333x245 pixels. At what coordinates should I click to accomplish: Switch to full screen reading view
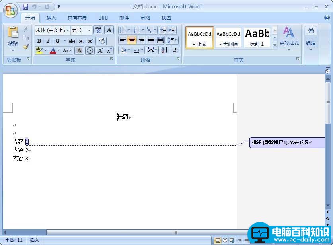pyautogui.click(x=225, y=240)
